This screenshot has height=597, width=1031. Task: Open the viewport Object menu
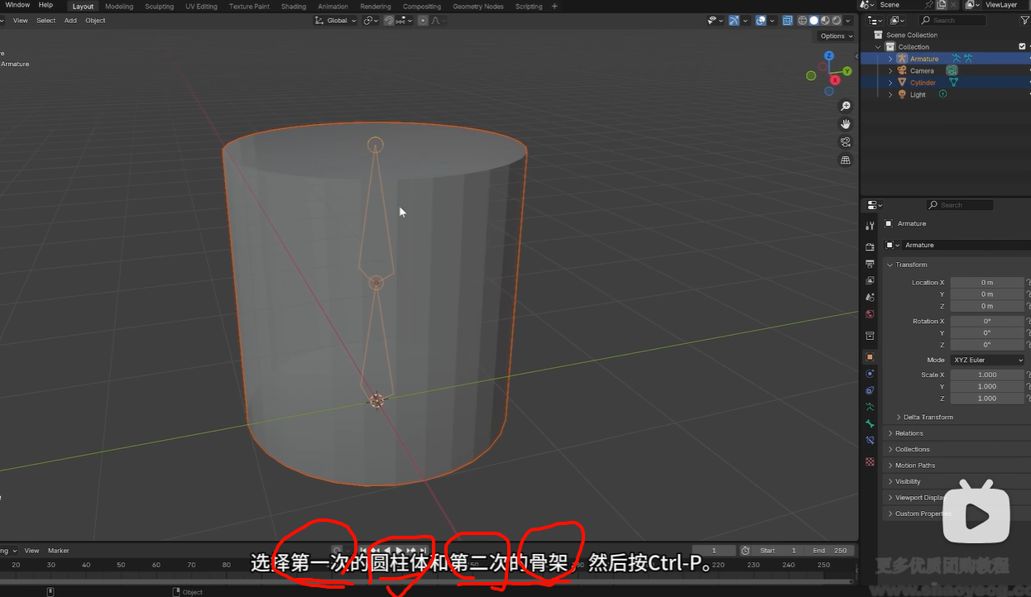pyautogui.click(x=95, y=21)
